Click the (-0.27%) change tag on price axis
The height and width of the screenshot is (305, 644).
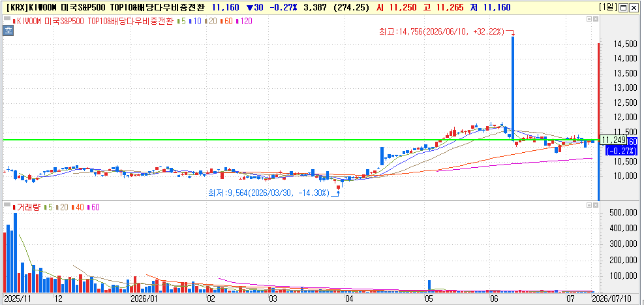[x=621, y=150]
